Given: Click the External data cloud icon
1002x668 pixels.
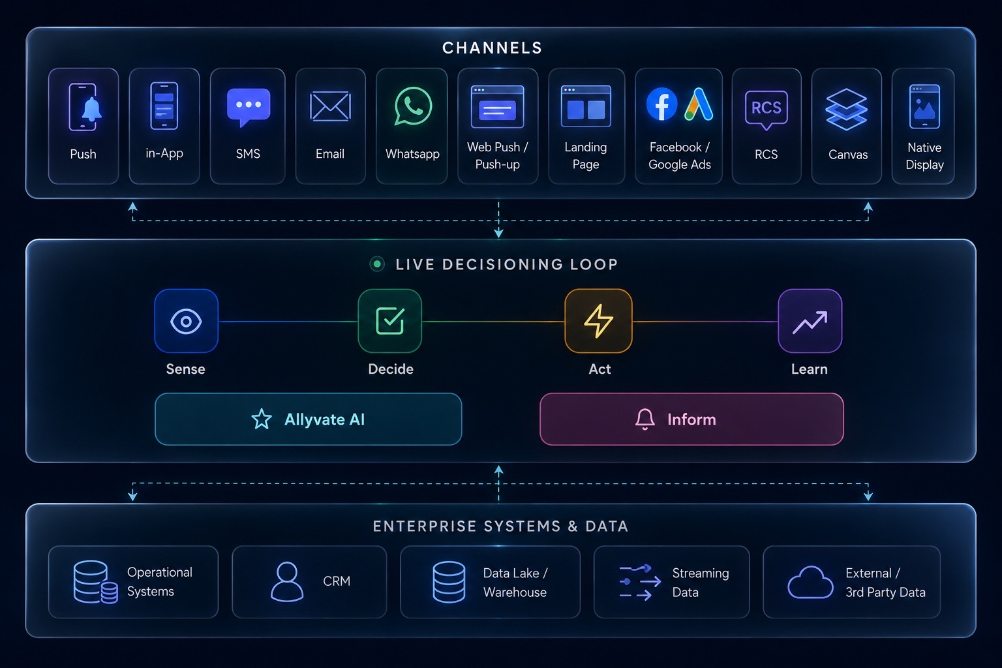Looking at the screenshot, I should point(810,582).
